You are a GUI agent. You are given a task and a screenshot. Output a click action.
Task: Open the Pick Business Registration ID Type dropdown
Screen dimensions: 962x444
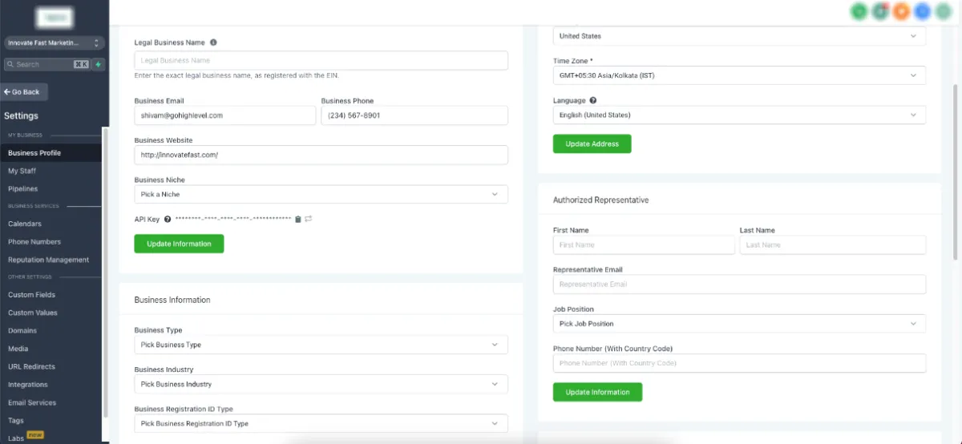click(x=321, y=423)
